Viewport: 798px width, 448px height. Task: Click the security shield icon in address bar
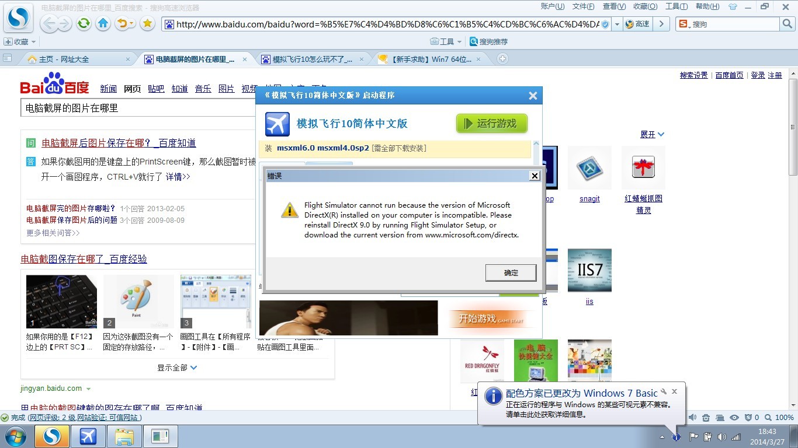pos(605,24)
